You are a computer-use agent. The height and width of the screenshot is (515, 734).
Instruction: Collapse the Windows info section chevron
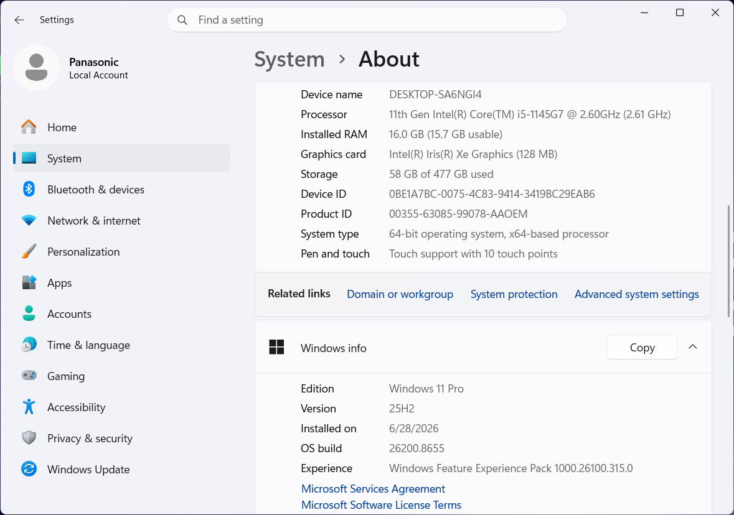(693, 346)
